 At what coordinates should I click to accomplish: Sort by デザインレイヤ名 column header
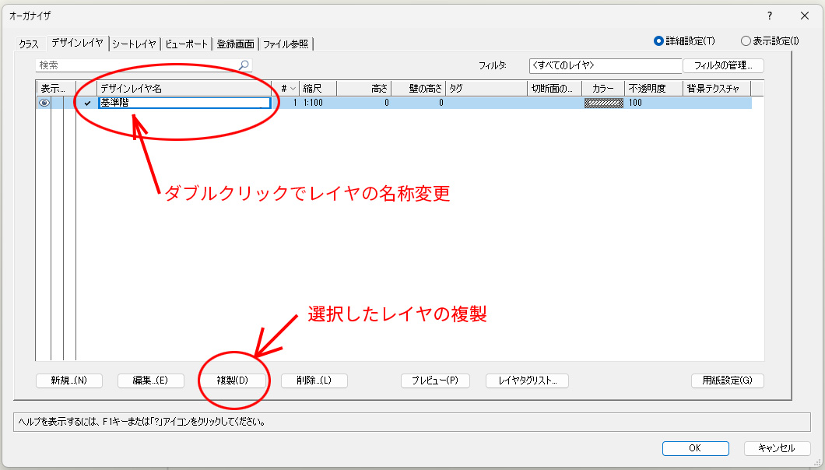click(183, 89)
